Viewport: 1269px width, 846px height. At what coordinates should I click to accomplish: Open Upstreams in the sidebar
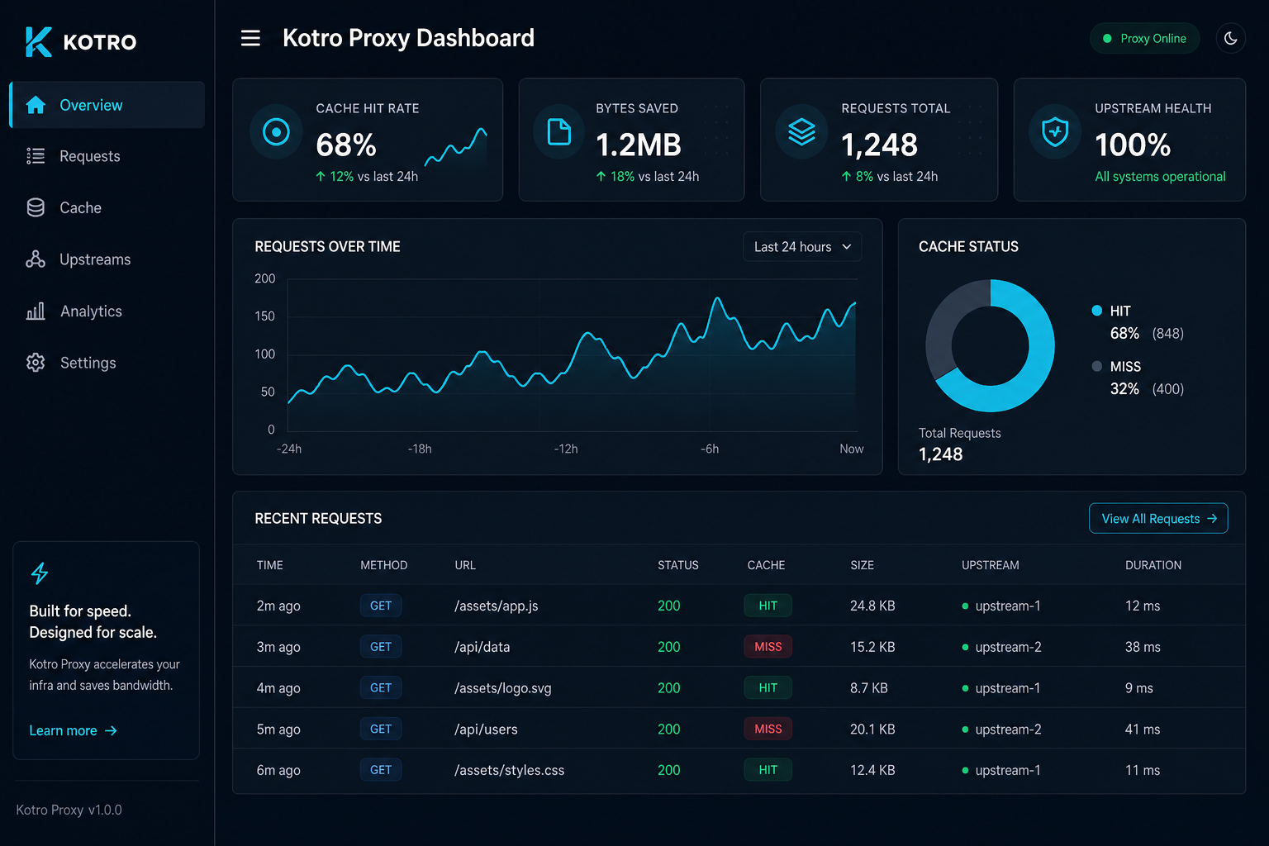point(107,259)
